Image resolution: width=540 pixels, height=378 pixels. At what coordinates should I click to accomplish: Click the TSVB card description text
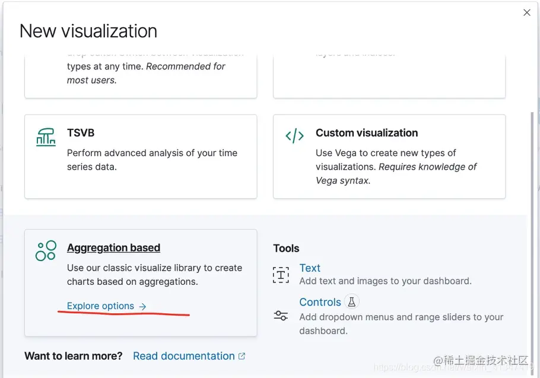pos(152,160)
